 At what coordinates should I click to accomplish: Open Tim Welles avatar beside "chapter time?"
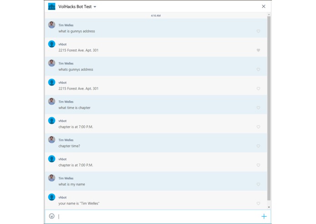pos(51,140)
